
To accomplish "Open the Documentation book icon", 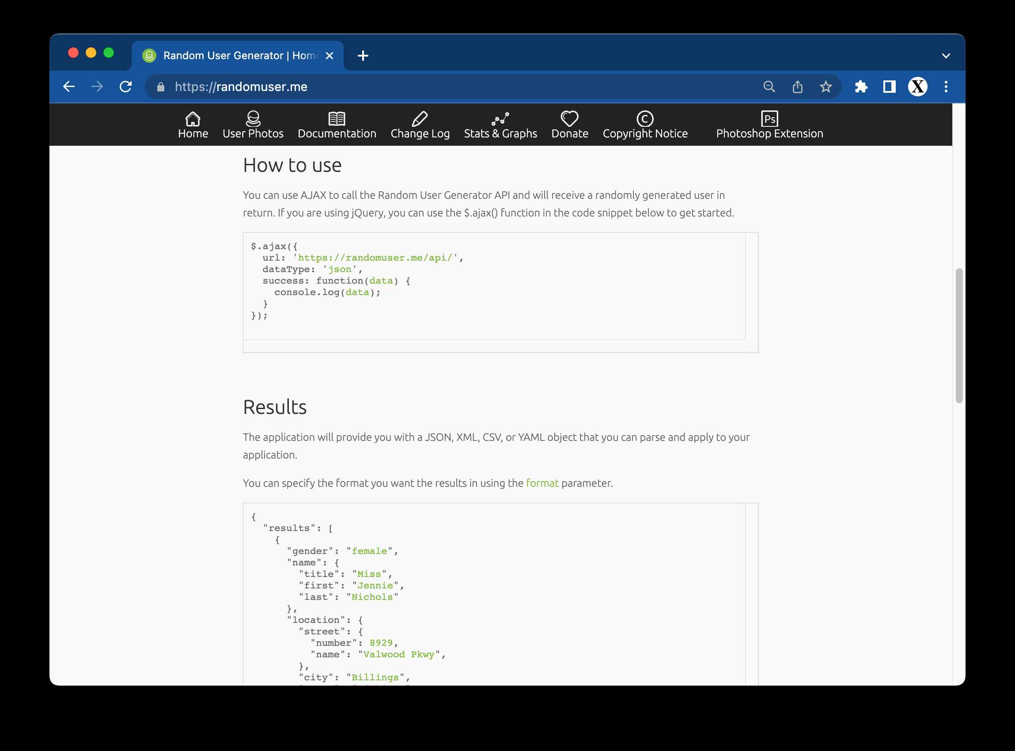I will (x=337, y=119).
